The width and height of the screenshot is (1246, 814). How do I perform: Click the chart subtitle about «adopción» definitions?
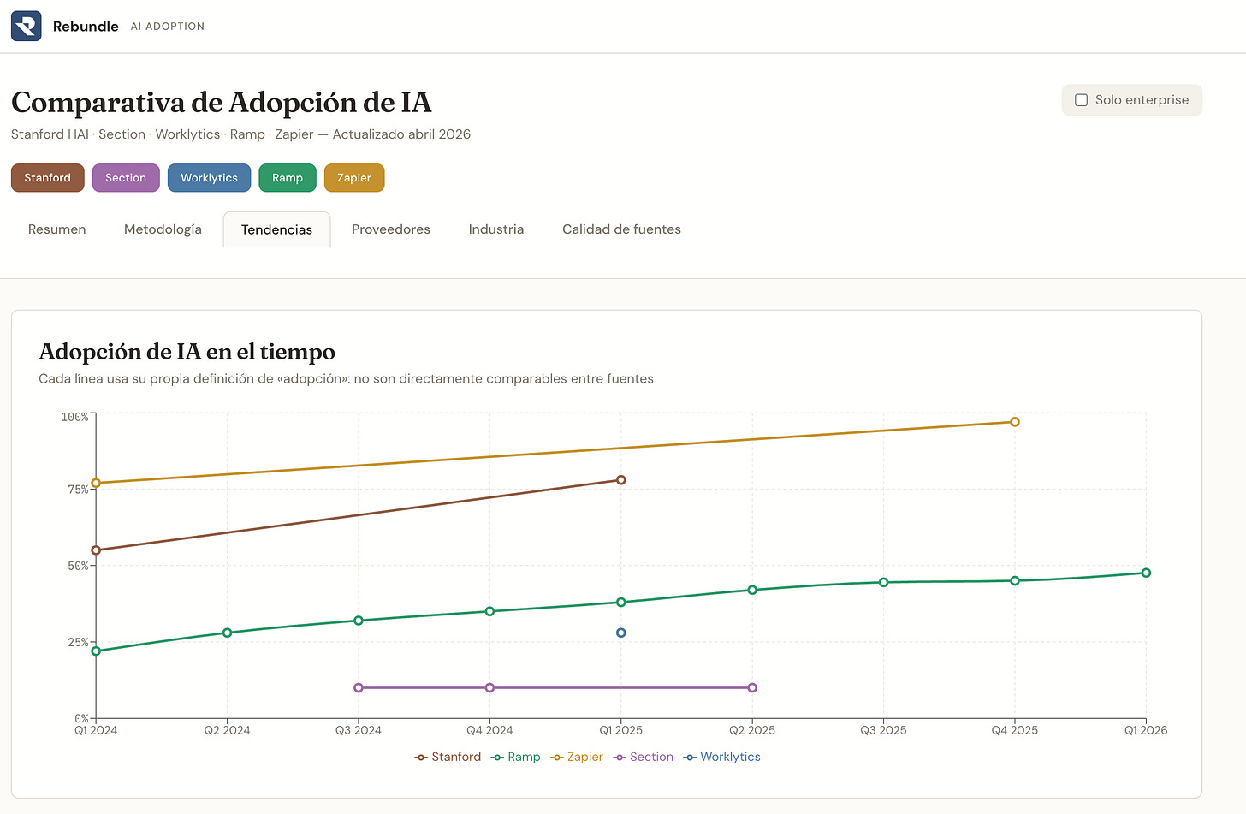click(346, 379)
